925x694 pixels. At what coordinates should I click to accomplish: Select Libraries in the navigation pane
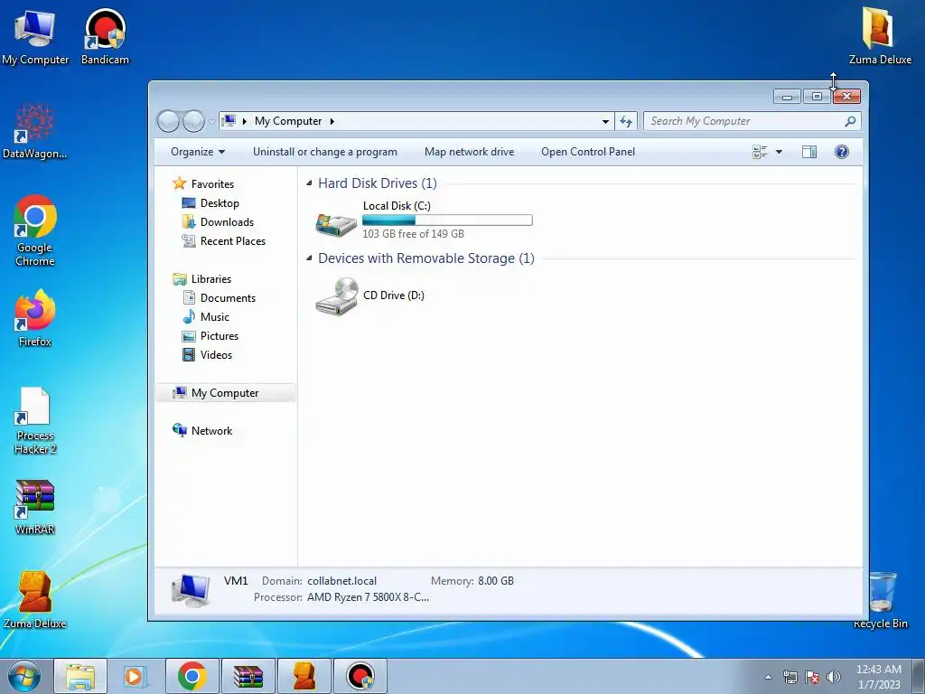point(210,279)
